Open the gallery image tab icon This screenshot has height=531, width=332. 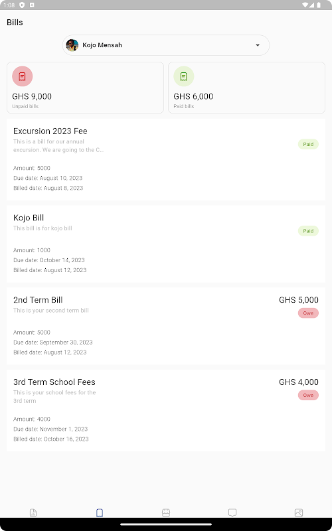point(299,512)
